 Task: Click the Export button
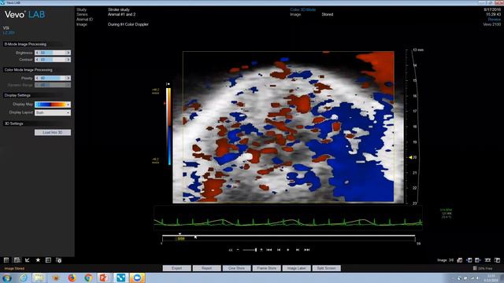click(x=176, y=268)
